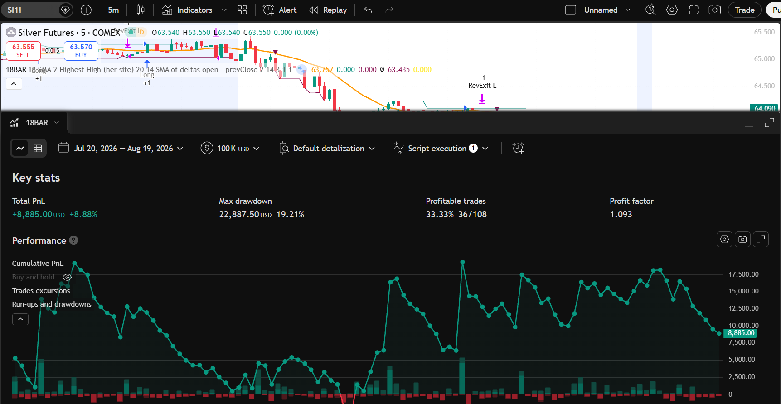Click the 63.555 SELL button
The height and width of the screenshot is (404, 781).
tap(23, 50)
